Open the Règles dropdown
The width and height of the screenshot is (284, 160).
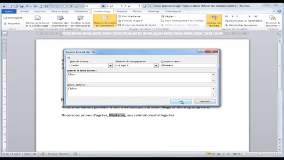pyautogui.click(x=168, y=16)
